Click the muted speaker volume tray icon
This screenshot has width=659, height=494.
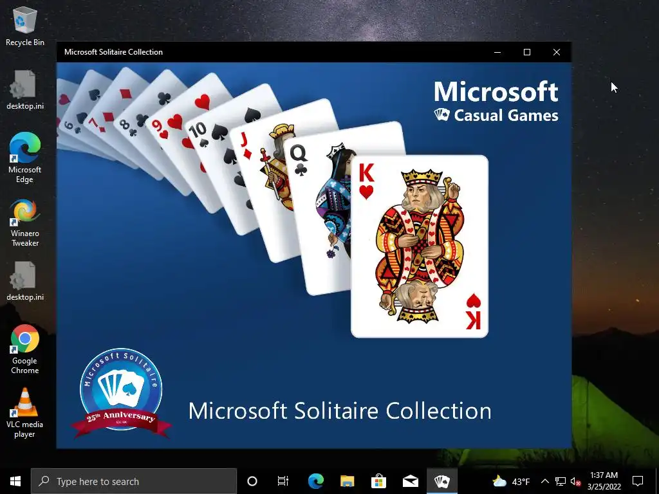575,481
